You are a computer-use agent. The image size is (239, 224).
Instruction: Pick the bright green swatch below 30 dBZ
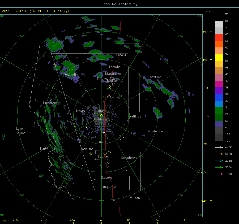219,111
